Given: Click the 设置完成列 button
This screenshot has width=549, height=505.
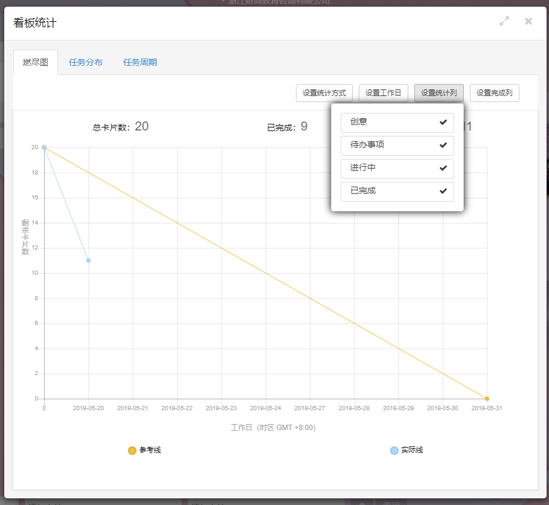Looking at the screenshot, I should tap(495, 93).
